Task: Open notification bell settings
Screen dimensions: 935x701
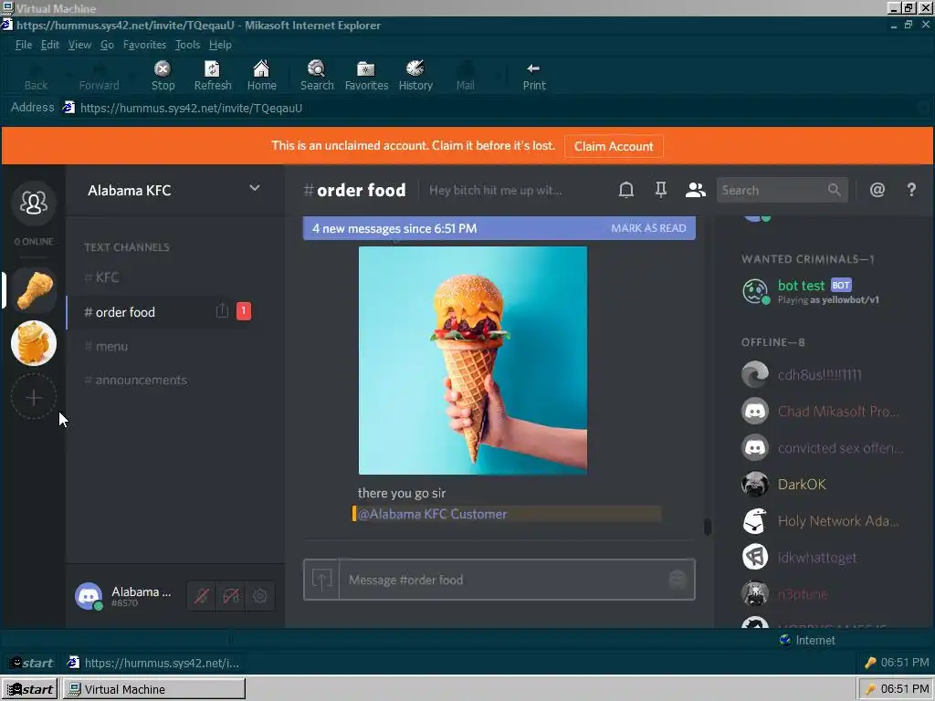Action: tap(626, 190)
